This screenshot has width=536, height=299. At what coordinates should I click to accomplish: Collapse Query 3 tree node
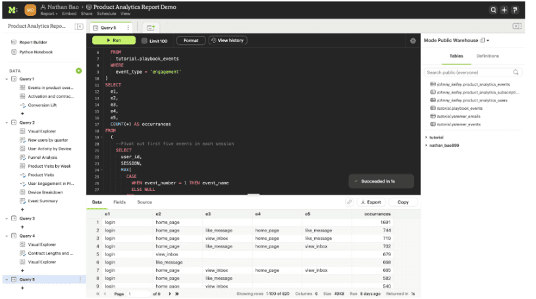pyautogui.click(x=7, y=219)
